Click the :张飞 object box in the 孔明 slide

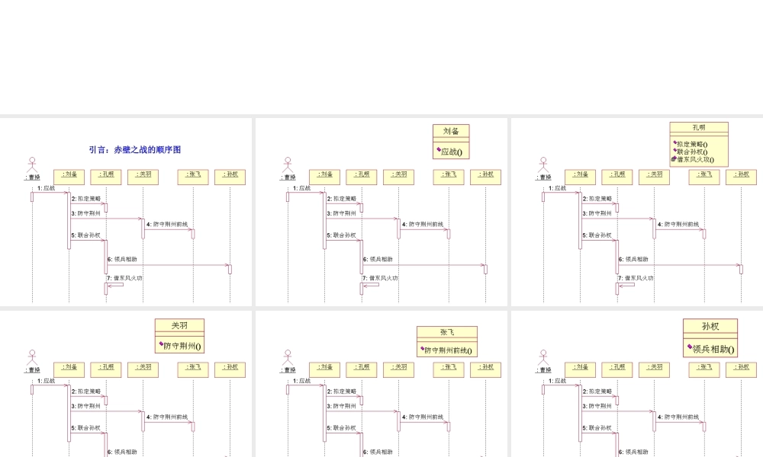(x=704, y=174)
